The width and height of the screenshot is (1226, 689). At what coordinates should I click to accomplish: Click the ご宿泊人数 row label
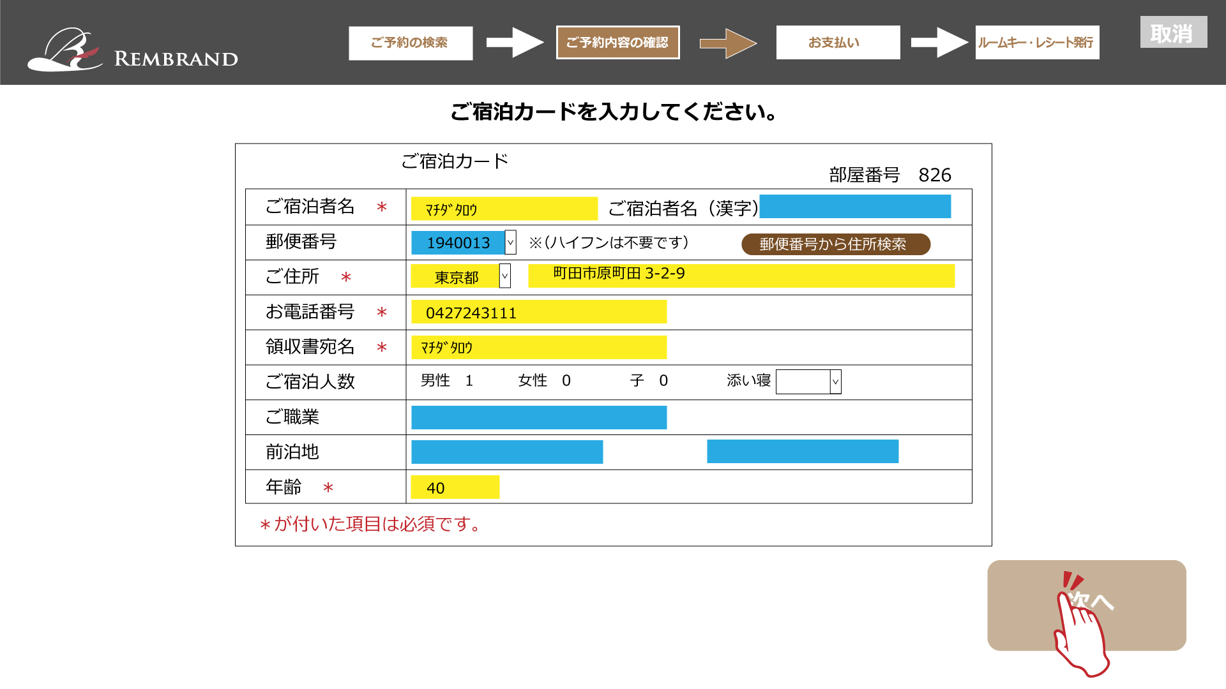[x=310, y=382]
